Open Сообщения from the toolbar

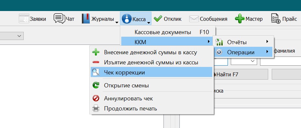pyautogui.click(x=208, y=19)
